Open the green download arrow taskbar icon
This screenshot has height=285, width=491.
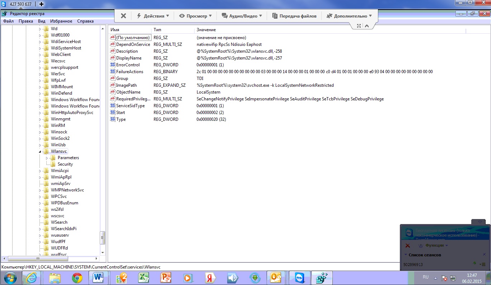pos(254,278)
